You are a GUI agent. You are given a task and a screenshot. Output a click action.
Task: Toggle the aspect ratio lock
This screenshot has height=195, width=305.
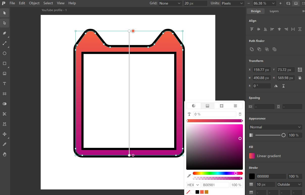click(300, 78)
